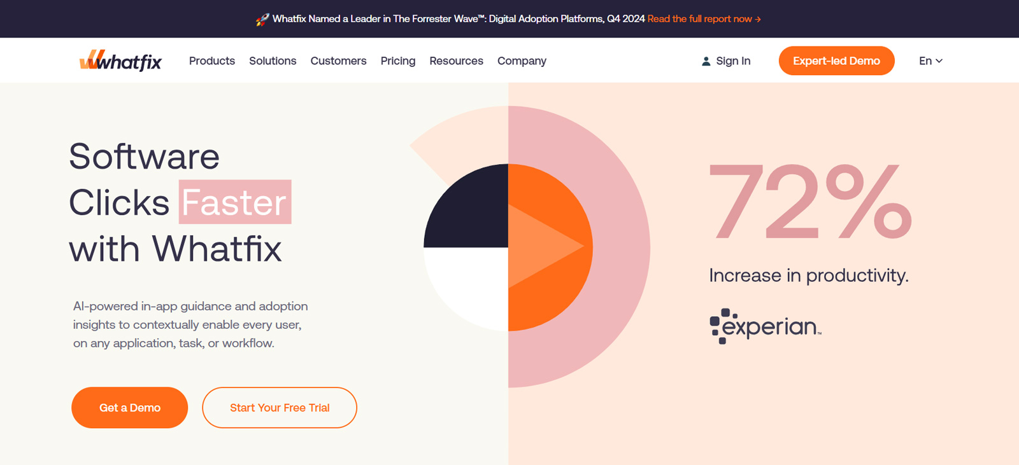Viewport: 1019px width, 465px height.
Task: Click the Whatfix logo
Action: click(120, 60)
